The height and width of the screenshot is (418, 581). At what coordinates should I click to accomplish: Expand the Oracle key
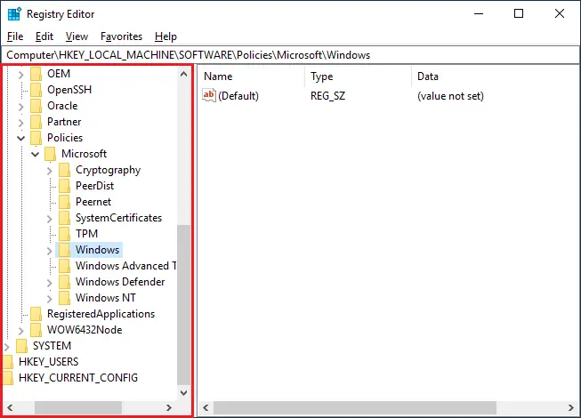tap(21, 107)
